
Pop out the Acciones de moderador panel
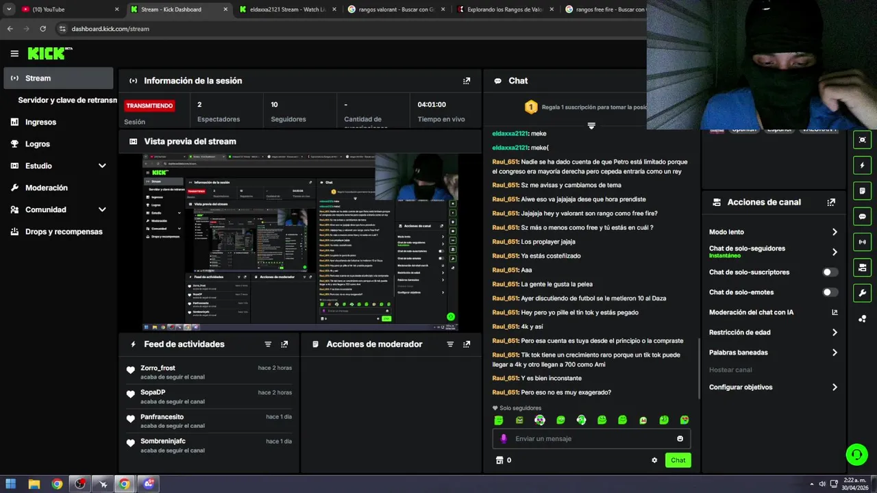[467, 344]
